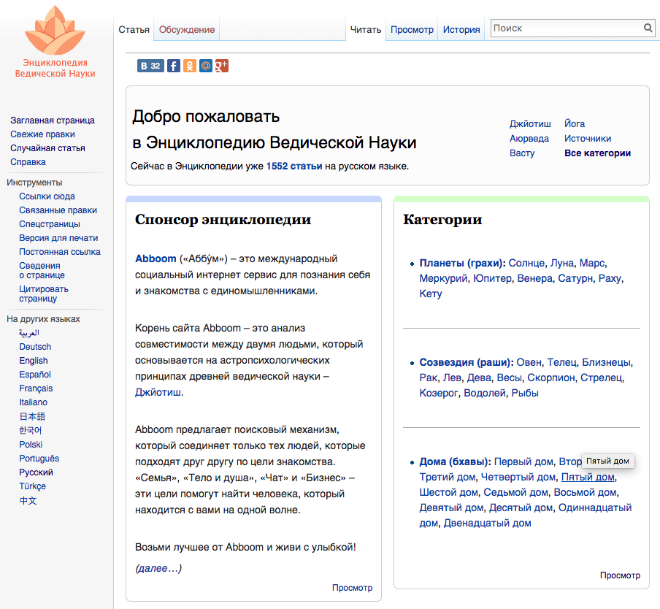Switch to the Обсуждение tab
660x609 pixels.
(x=187, y=30)
